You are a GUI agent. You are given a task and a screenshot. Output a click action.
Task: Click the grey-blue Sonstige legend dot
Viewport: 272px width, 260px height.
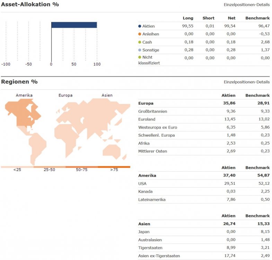(140, 50)
